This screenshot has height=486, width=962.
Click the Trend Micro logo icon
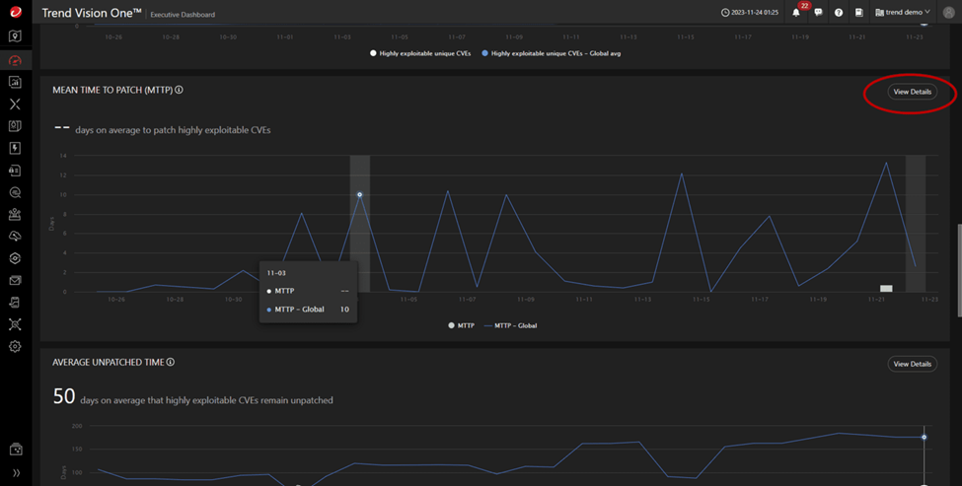[15, 12]
